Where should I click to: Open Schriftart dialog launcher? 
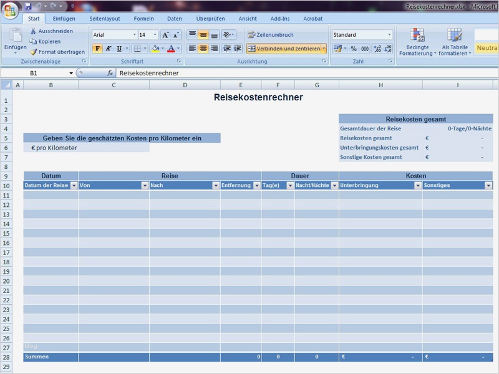[x=179, y=61]
